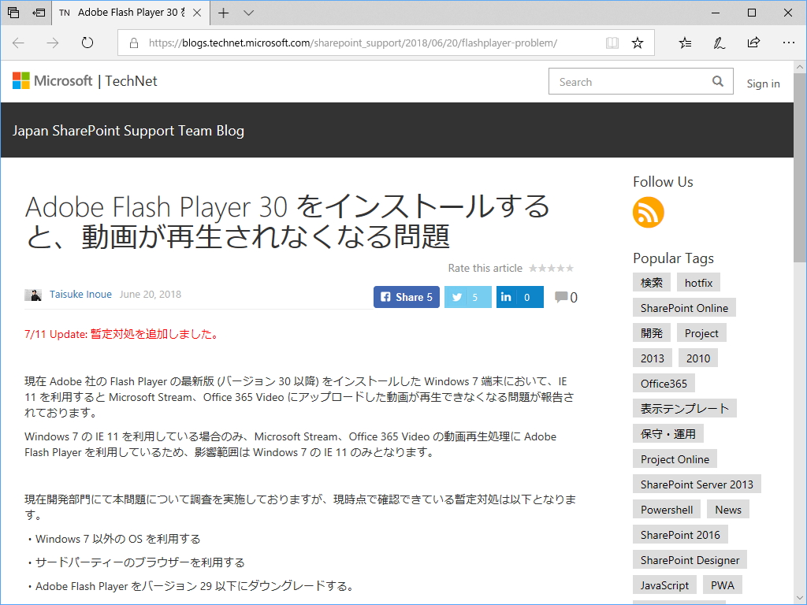Viewport: 807px width, 605px height.
Task: Open TechNet from the header menu
Action: 131,80
